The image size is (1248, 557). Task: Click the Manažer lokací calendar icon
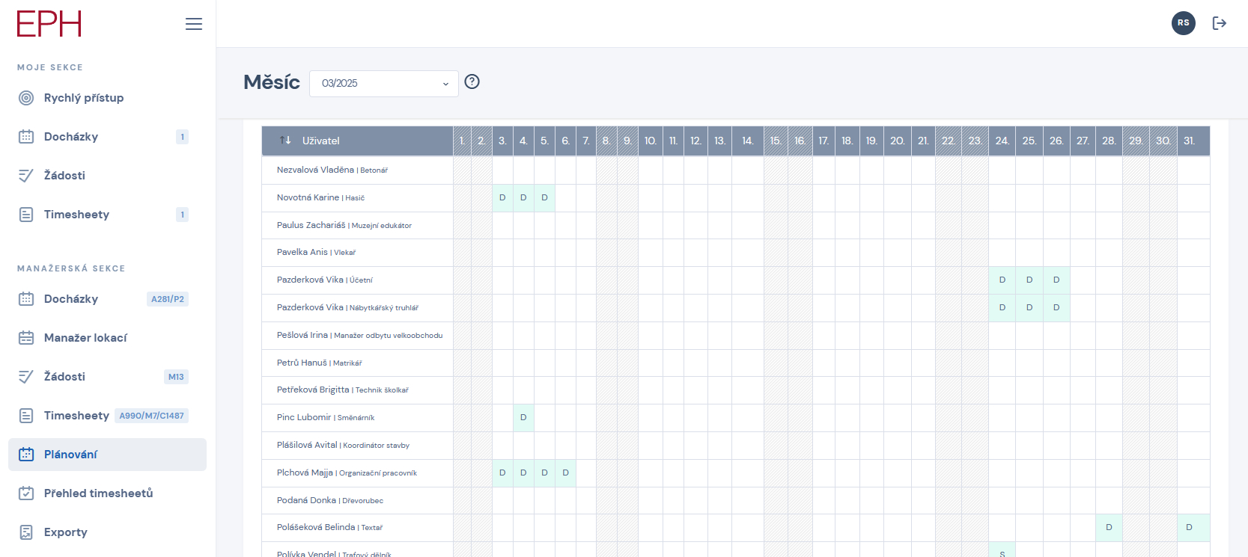(26, 338)
